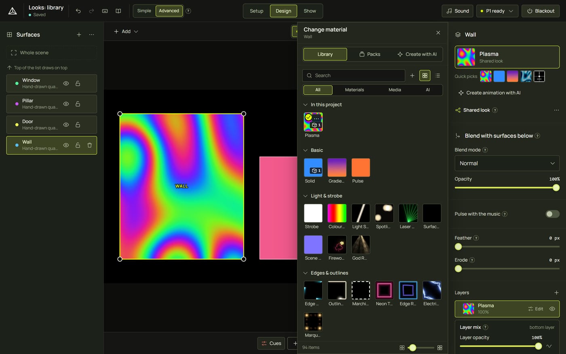Switch to the Packs tab
Screen dimensions: 566x354
point(370,54)
